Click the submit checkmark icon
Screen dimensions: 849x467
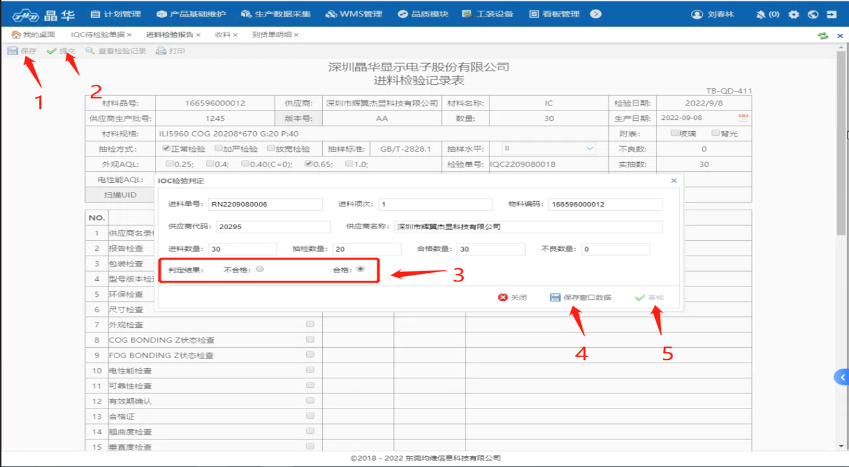click(x=52, y=51)
